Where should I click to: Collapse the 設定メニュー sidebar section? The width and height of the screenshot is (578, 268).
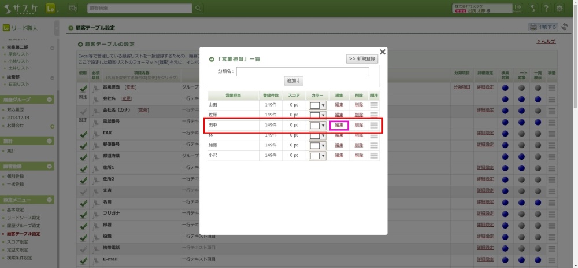50,199
